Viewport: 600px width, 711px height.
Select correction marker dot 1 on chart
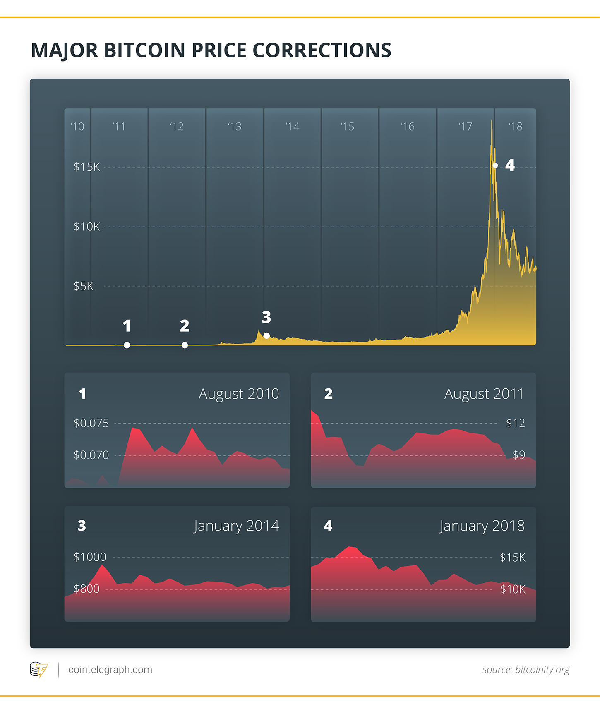tap(127, 345)
